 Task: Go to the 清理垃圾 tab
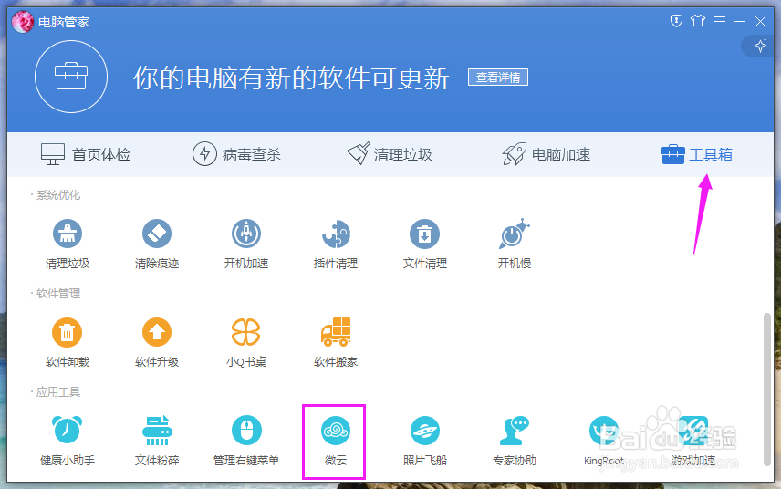pyautogui.click(x=390, y=154)
